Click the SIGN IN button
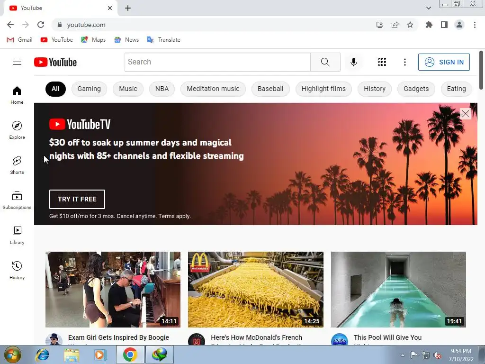The width and height of the screenshot is (485, 364). click(444, 62)
